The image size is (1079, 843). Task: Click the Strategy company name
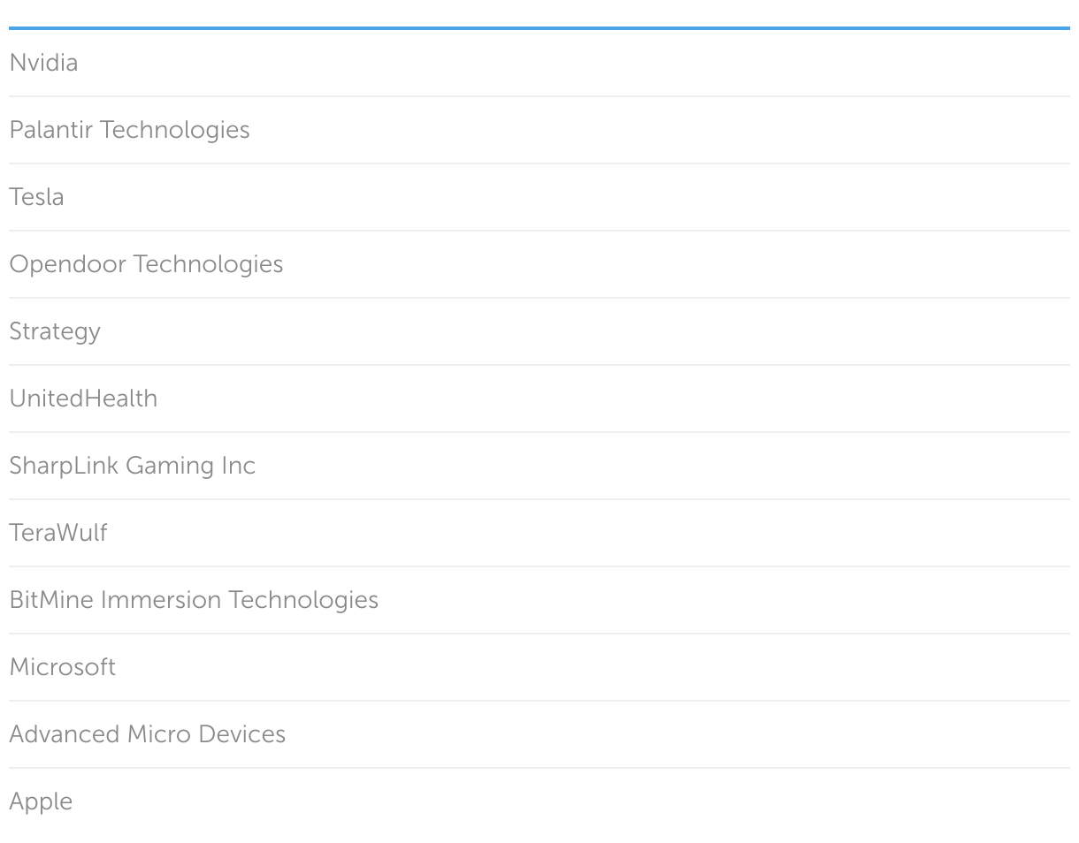(55, 331)
